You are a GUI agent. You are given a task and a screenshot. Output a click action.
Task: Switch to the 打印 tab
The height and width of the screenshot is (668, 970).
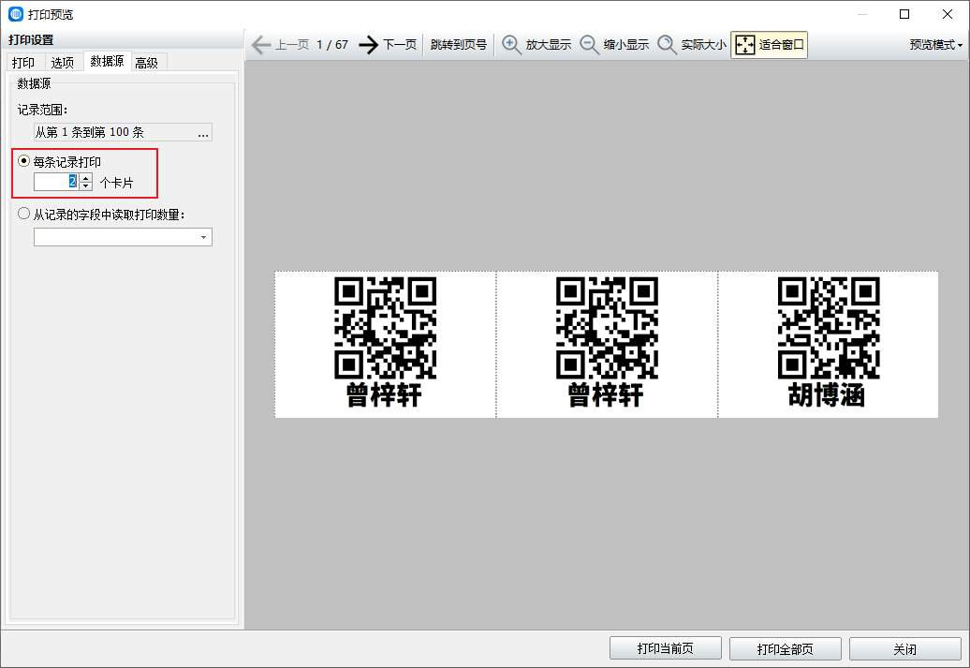pyautogui.click(x=23, y=63)
